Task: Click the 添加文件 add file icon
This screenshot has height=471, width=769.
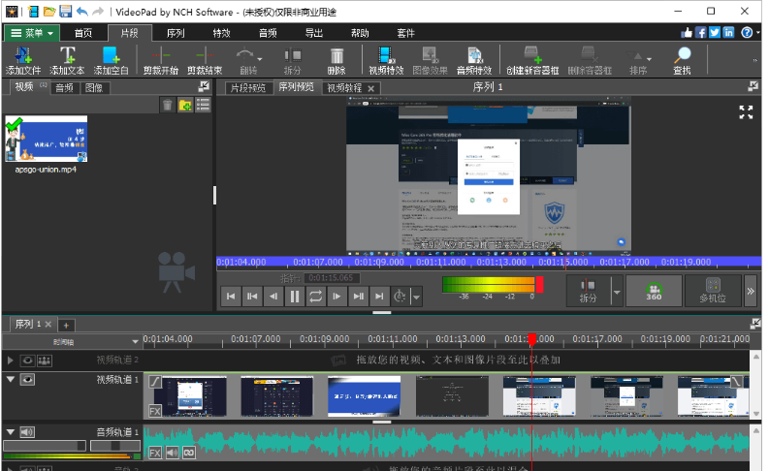Action: coord(23,60)
